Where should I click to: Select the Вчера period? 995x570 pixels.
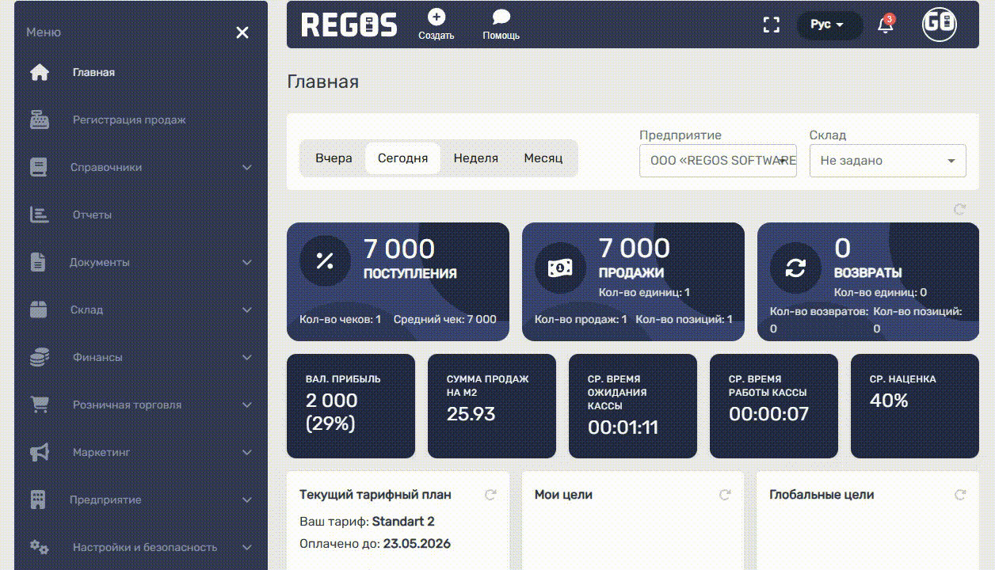(x=334, y=158)
